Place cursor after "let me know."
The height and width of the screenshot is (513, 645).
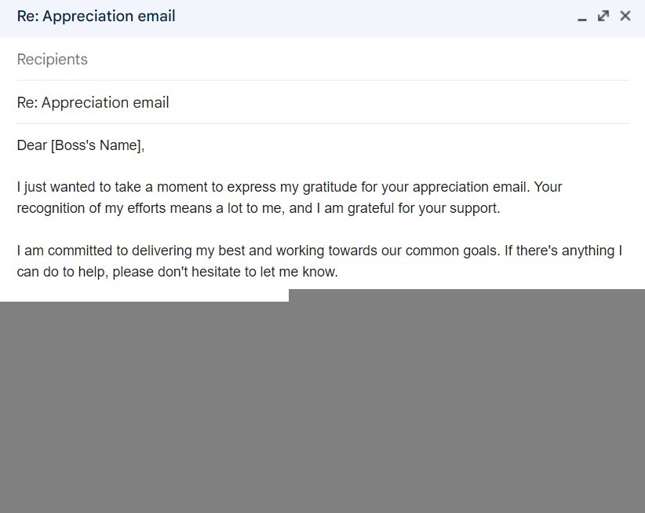(338, 273)
